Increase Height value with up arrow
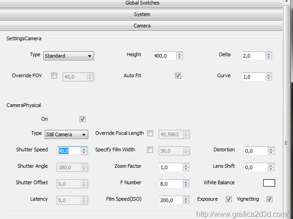Viewport: 293px width, 219px height. click(179, 54)
